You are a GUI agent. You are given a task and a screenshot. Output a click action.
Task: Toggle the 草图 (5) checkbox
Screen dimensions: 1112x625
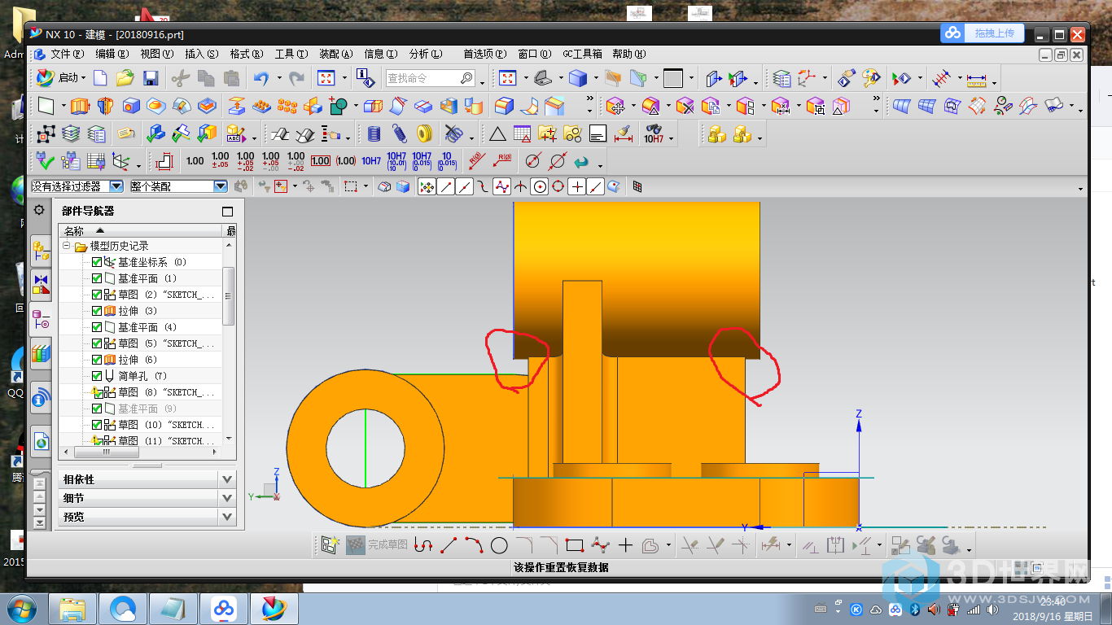[x=97, y=343]
